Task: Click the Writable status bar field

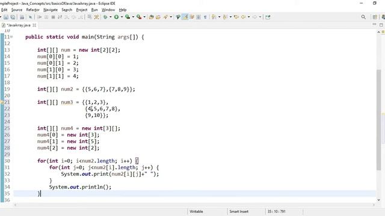Action: click(x=196, y=212)
